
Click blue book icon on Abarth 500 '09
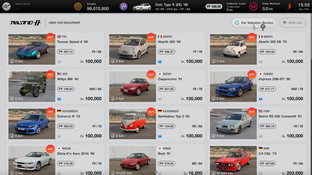click(160, 62)
